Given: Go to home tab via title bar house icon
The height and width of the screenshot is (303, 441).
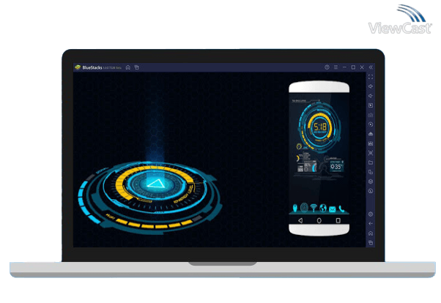Looking at the screenshot, I should (x=128, y=67).
